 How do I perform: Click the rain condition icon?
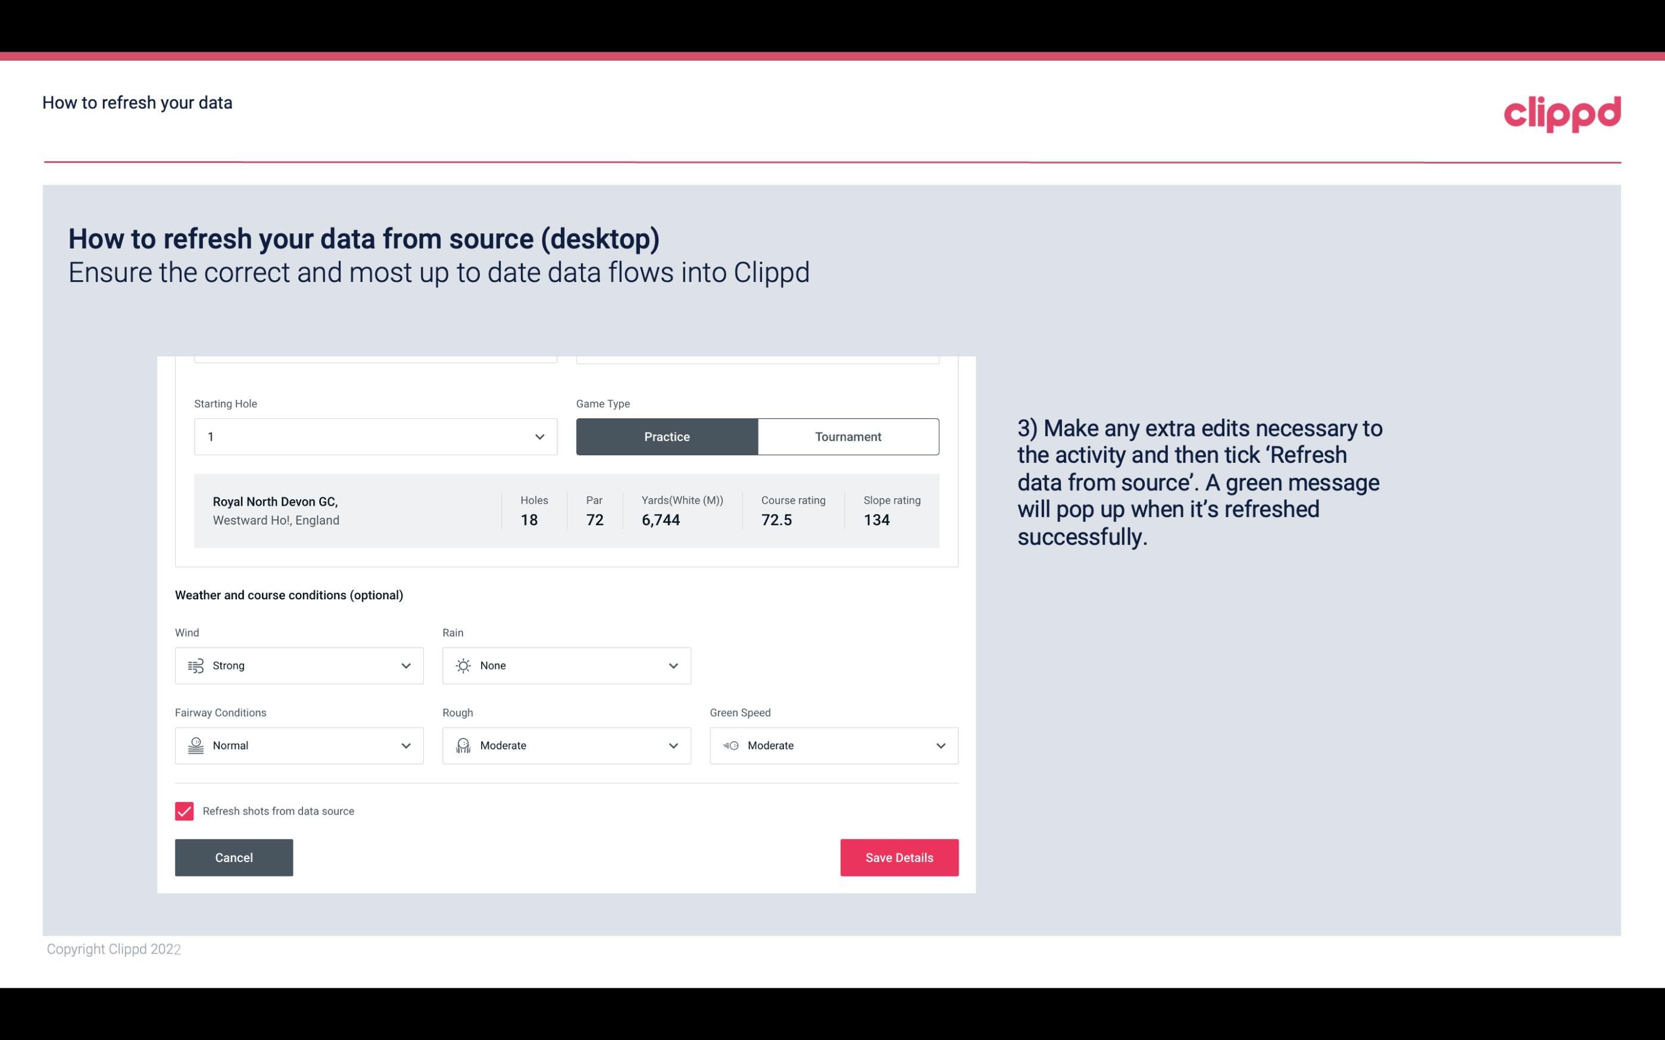pos(461,665)
